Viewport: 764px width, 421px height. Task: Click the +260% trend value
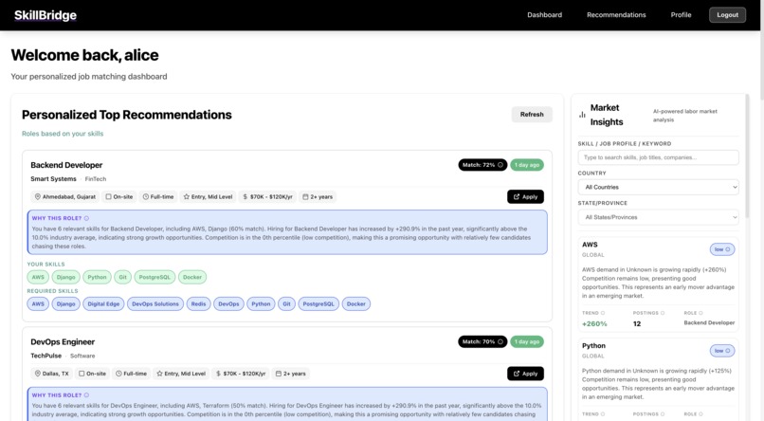click(594, 324)
